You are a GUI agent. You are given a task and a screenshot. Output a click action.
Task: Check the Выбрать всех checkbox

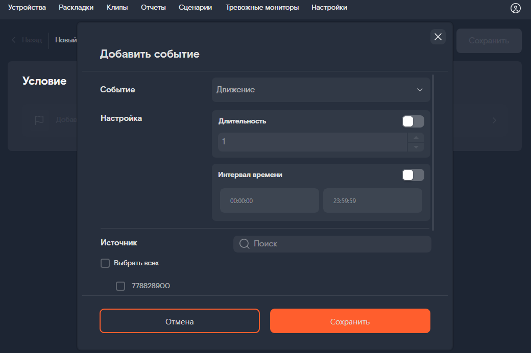point(105,263)
